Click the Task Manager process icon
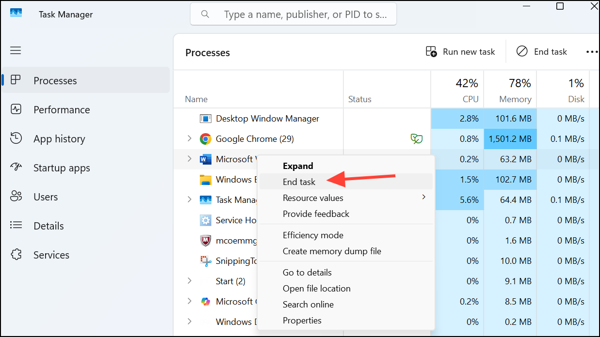The image size is (600, 337). pyautogui.click(x=206, y=200)
